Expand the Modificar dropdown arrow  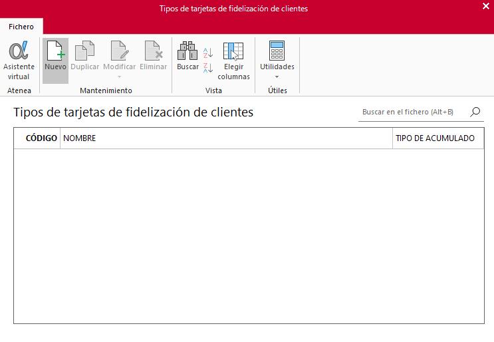tap(120, 77)
